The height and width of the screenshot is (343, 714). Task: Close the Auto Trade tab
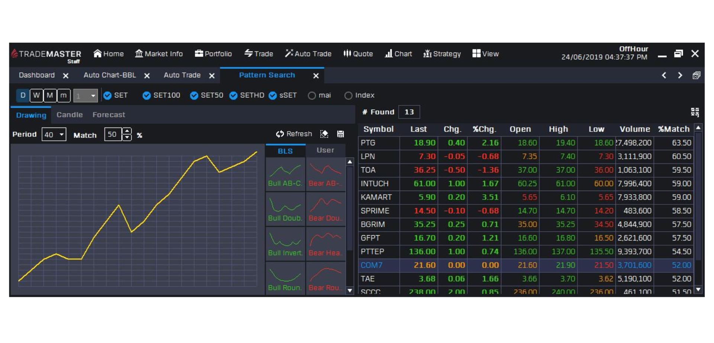click(212, 76)
